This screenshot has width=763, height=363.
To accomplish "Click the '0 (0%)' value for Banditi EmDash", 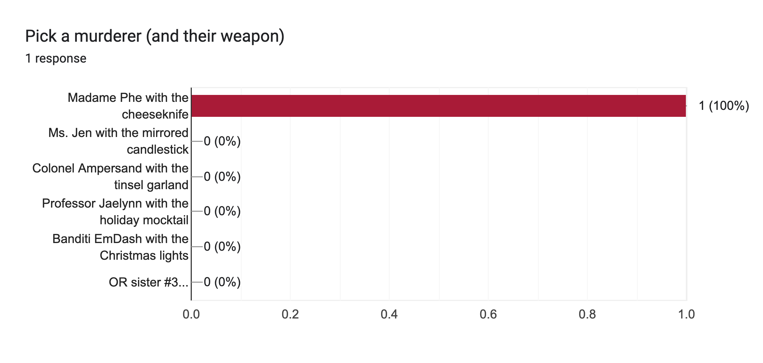I will click(222, 247).
